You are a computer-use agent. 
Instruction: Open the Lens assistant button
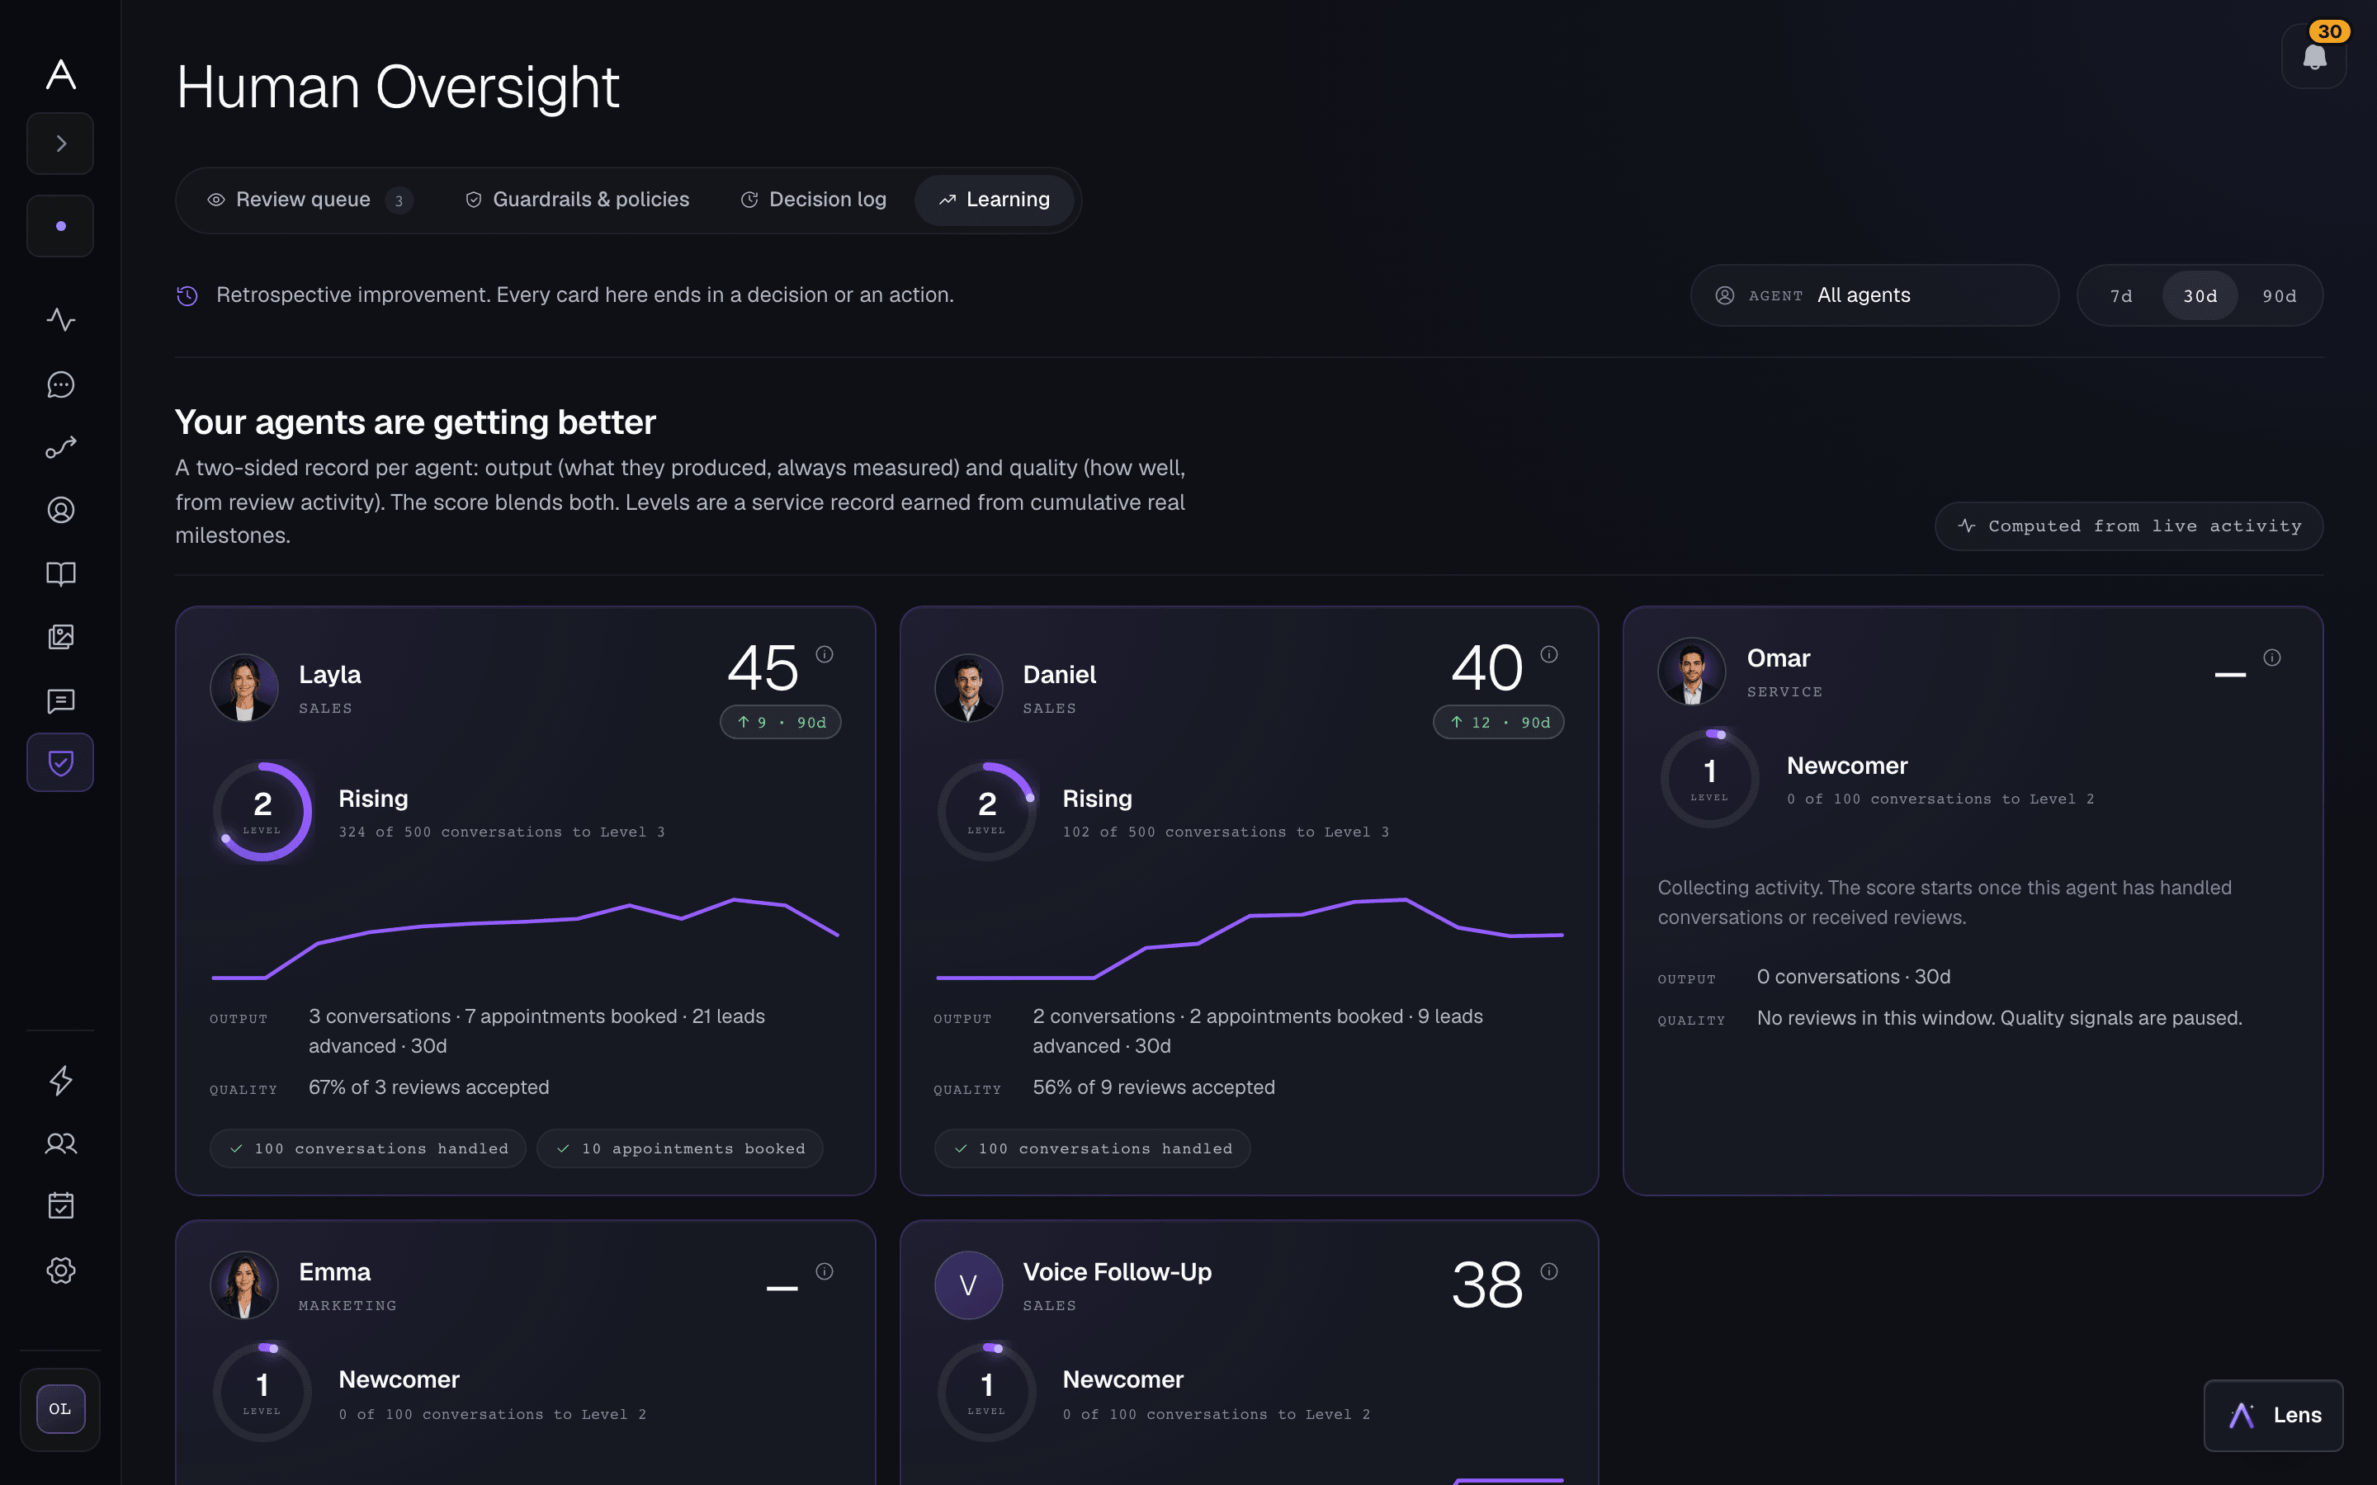click(2273, 1415)
